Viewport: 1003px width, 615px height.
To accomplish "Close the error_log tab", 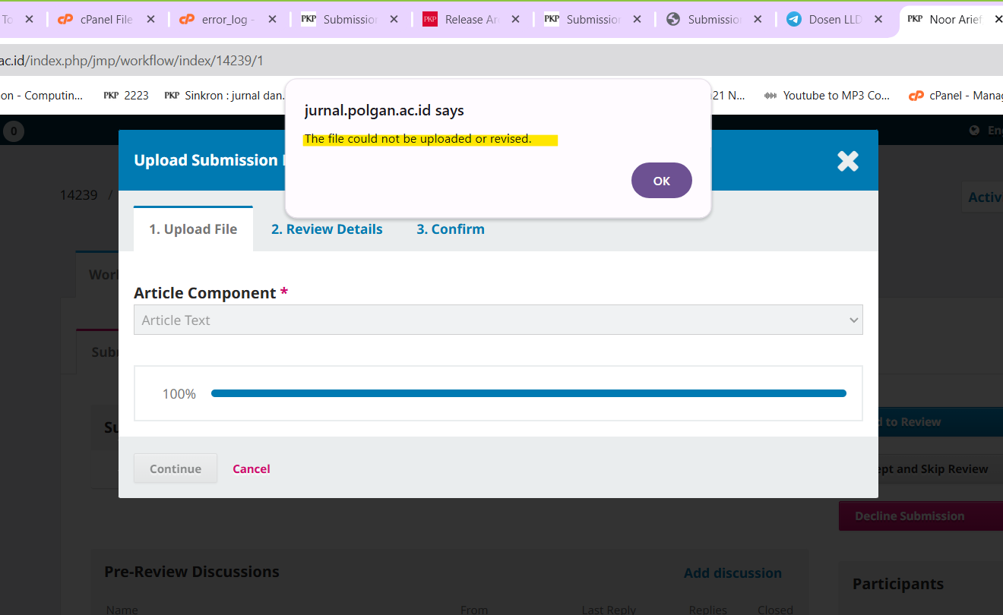I will 273,20.
